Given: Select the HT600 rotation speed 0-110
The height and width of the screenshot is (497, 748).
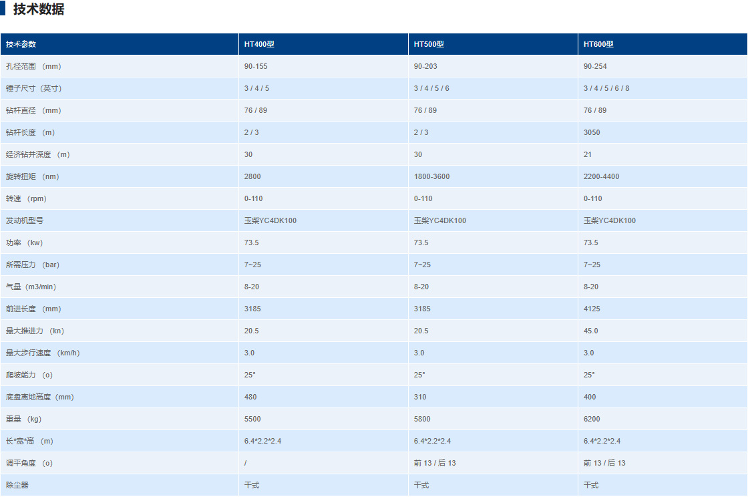Looking at the screenshot, I should click(592, 198).
